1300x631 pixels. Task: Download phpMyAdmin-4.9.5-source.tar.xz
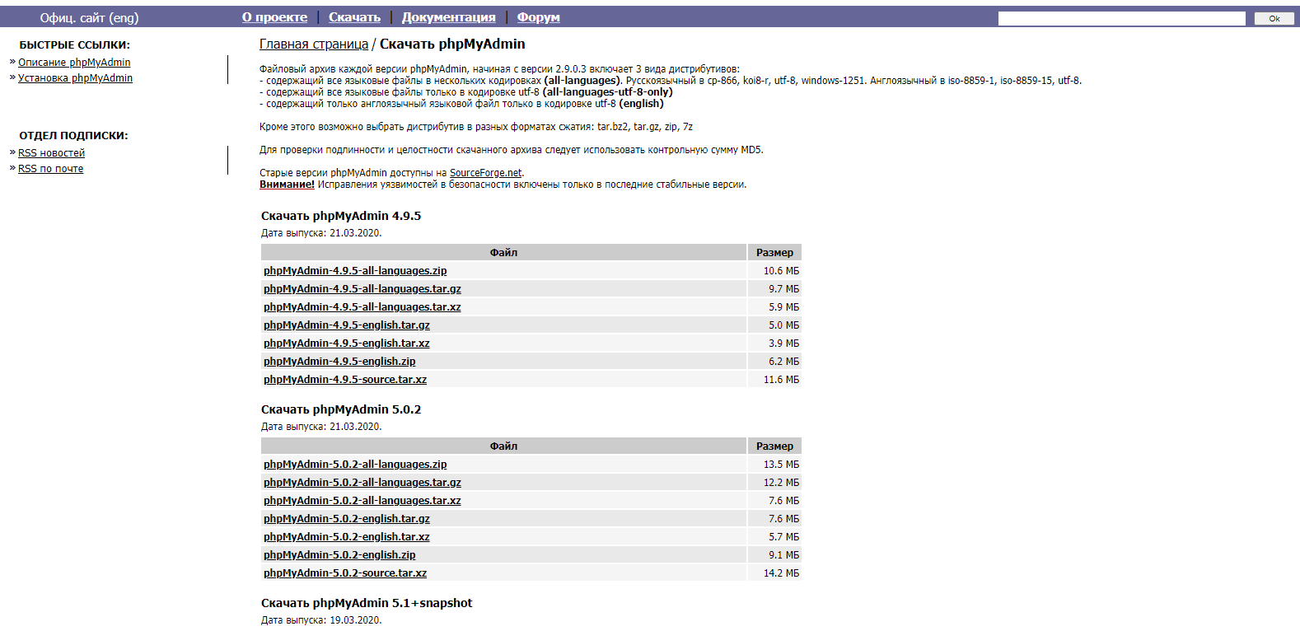[x=344, y=380]
